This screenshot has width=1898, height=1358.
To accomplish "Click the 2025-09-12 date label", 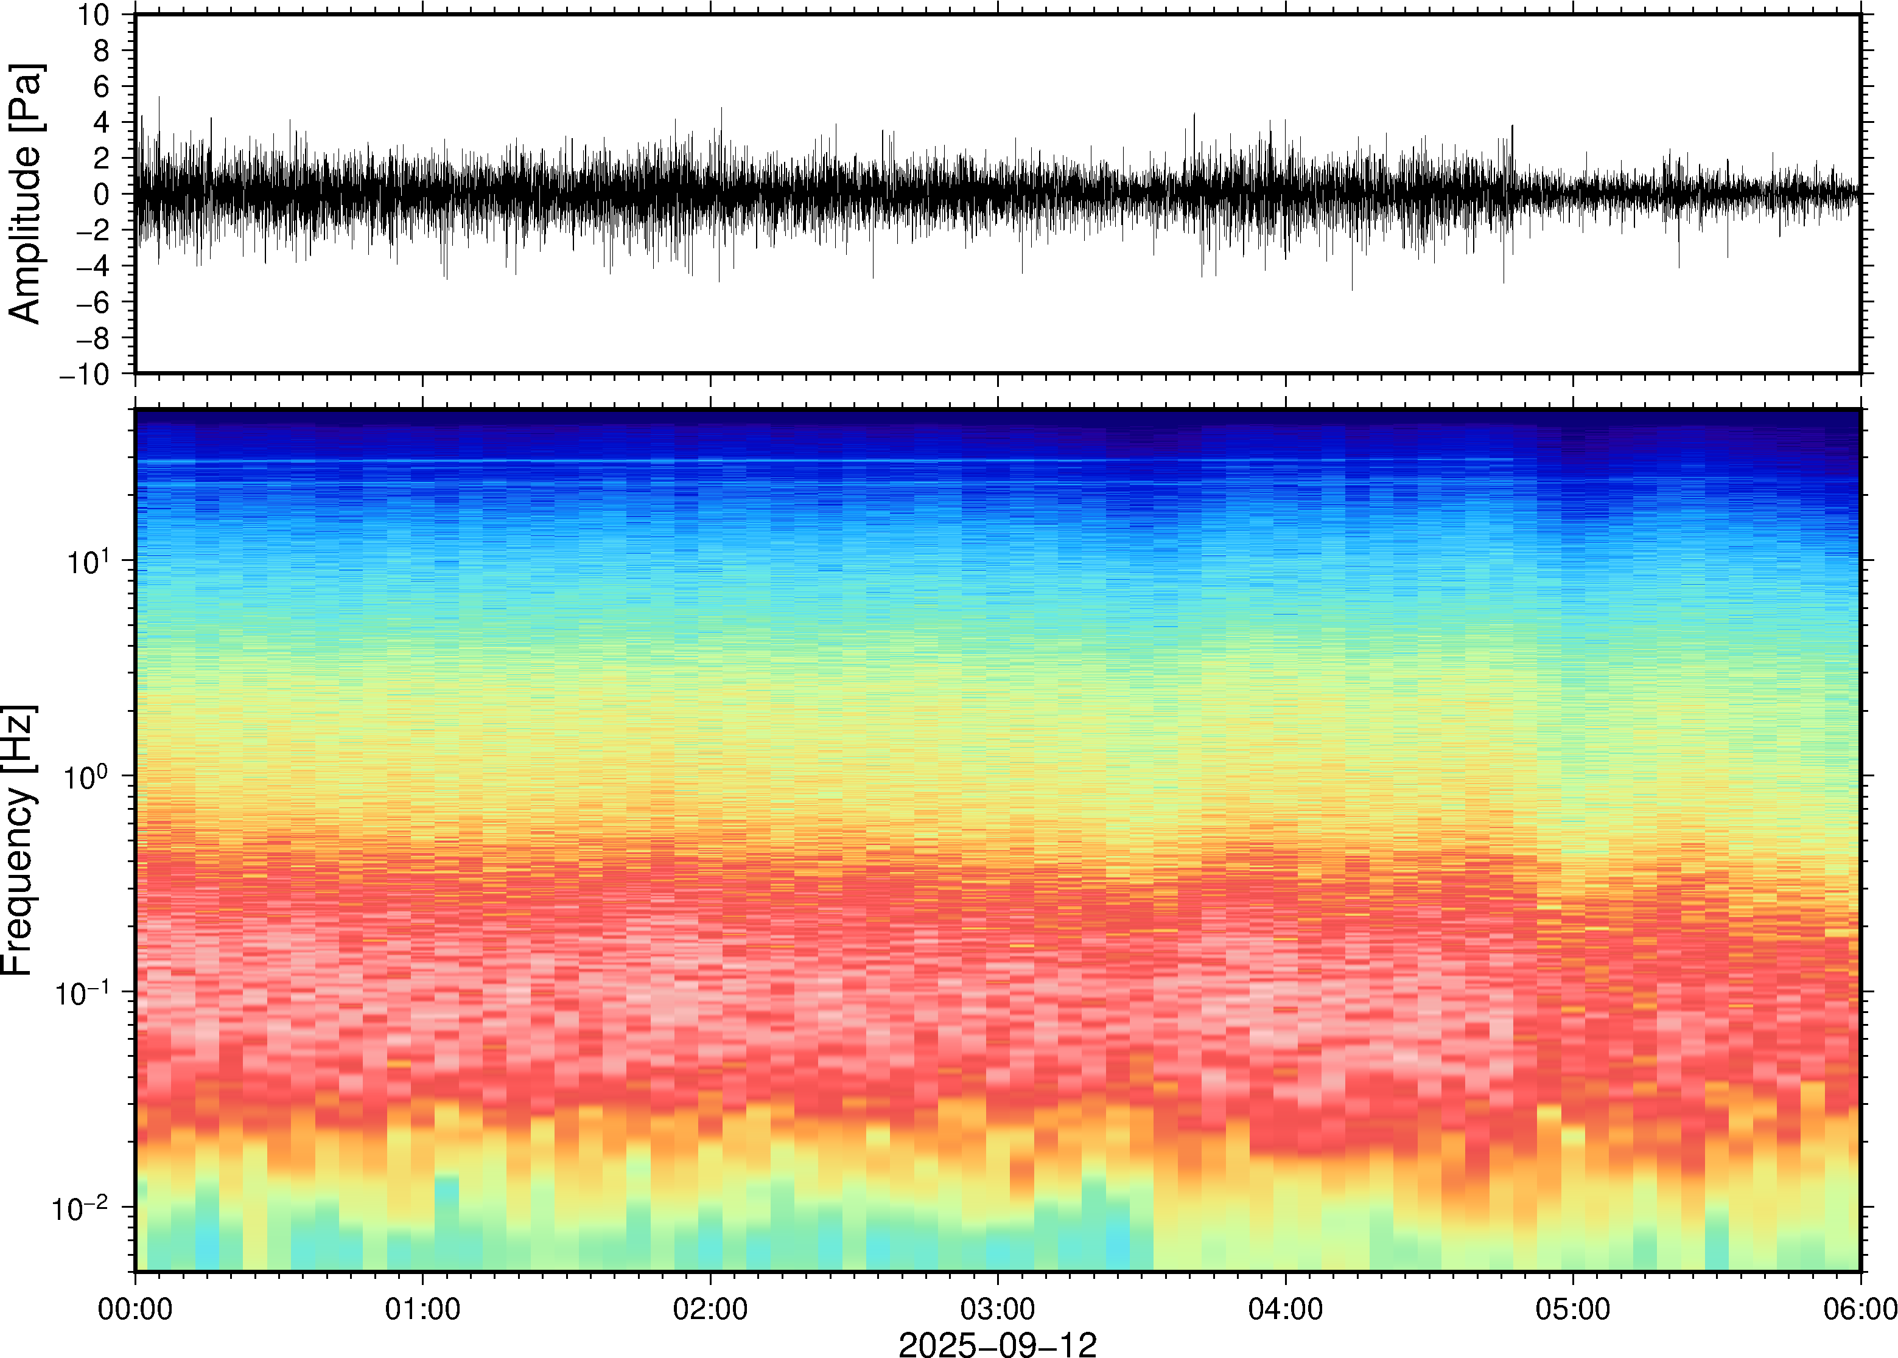I will coord(997,1345).
